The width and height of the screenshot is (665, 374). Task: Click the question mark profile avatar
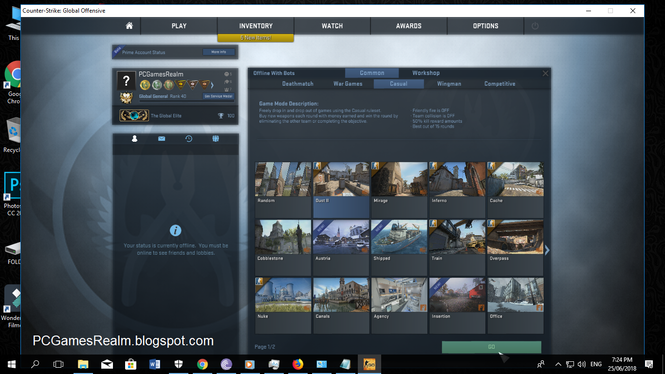(x=126, y=80)
